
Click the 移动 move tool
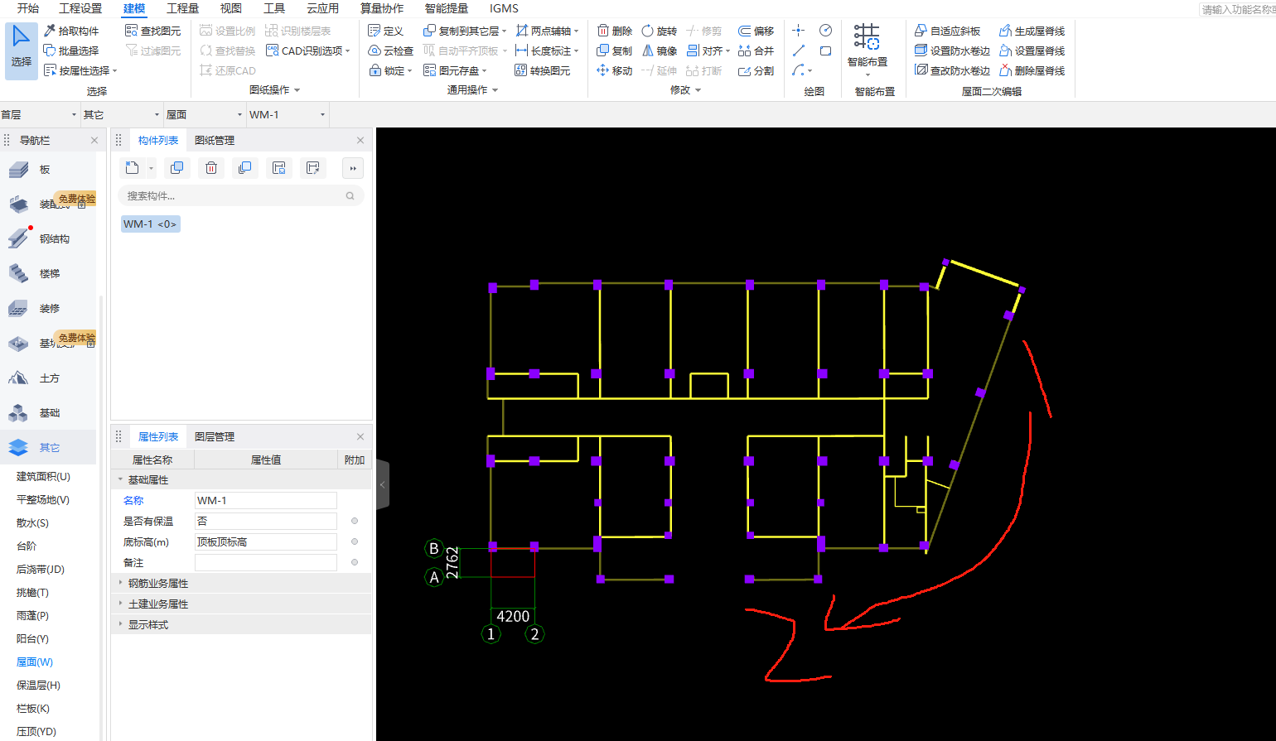click(615, 70)
